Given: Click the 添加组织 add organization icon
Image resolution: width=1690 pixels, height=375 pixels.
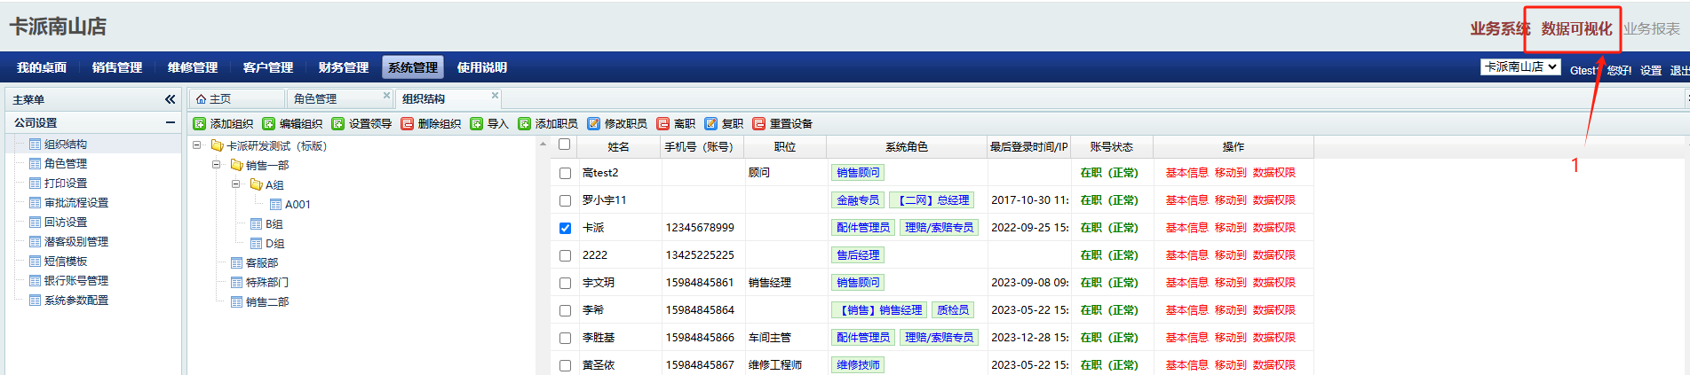Looking at the screenshot, I should (200, 124).
